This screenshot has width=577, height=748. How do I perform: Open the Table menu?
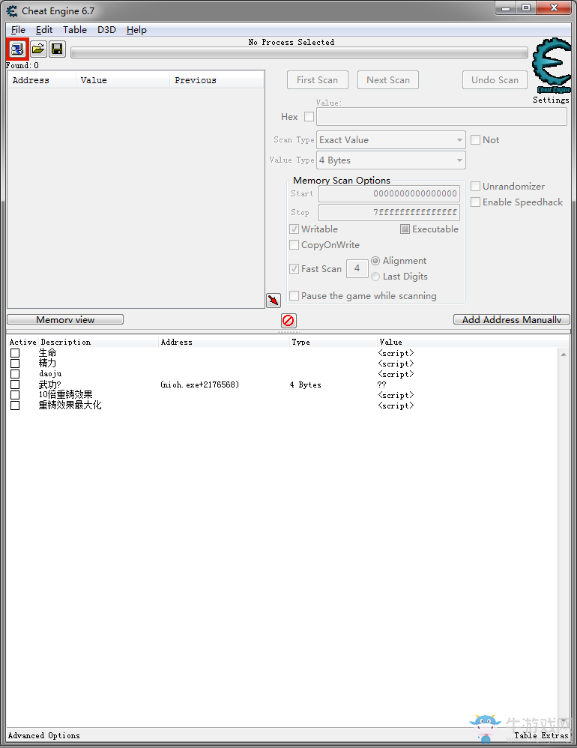point(75,29)
